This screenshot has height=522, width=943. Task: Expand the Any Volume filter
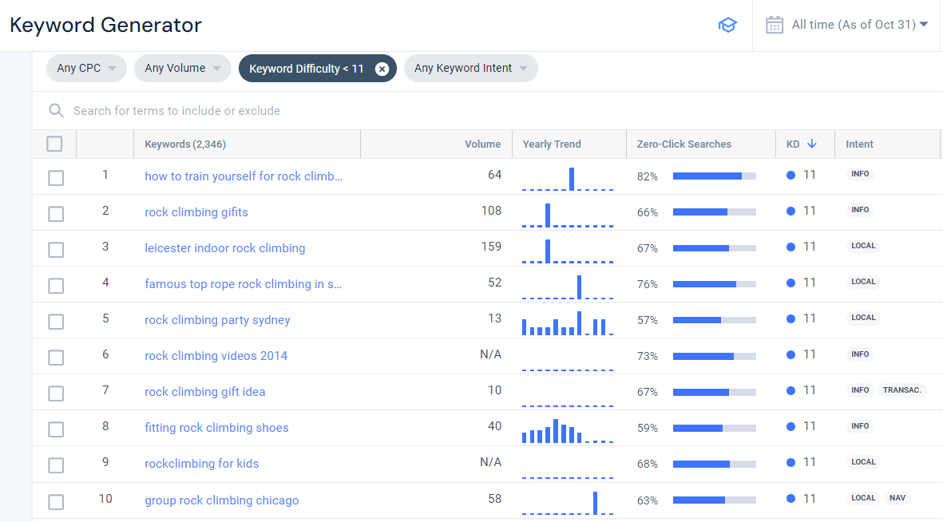[x=182, y=68]
